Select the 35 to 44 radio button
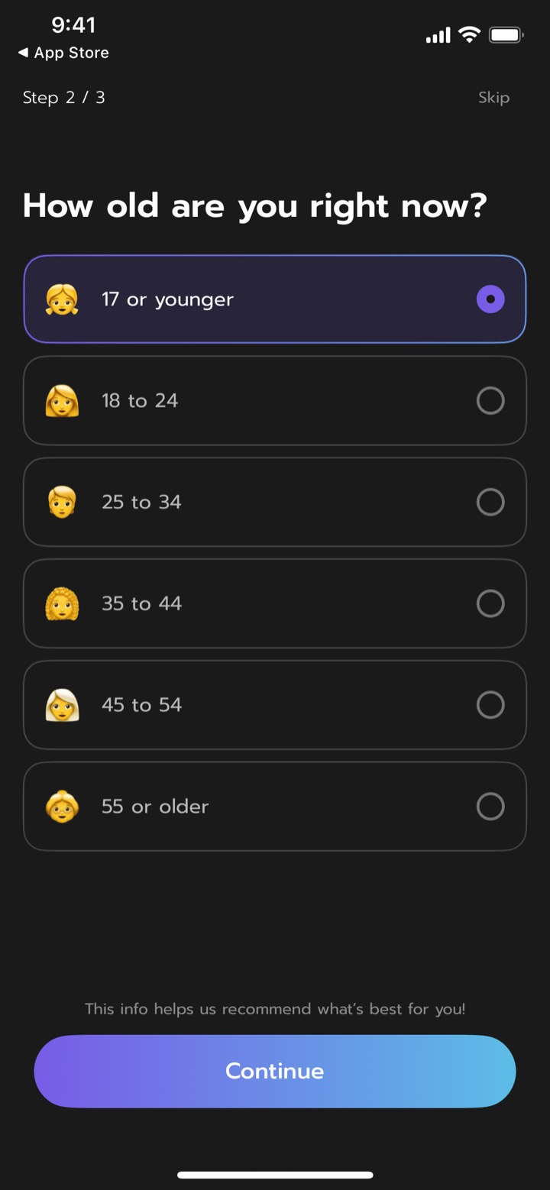550x1190 pixels. coord(490,603)
